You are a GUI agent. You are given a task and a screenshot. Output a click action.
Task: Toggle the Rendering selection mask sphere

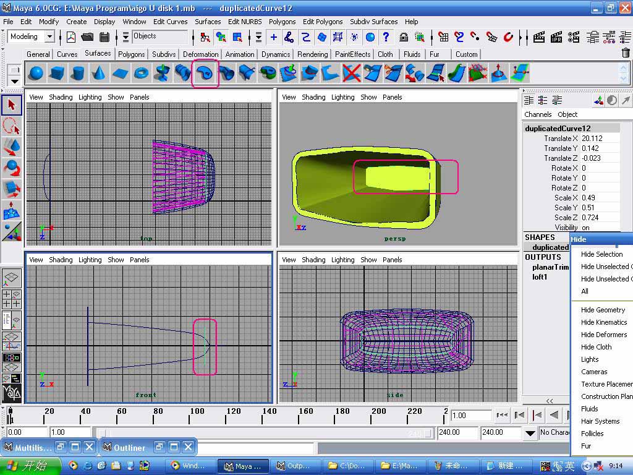tap(370, 38)
